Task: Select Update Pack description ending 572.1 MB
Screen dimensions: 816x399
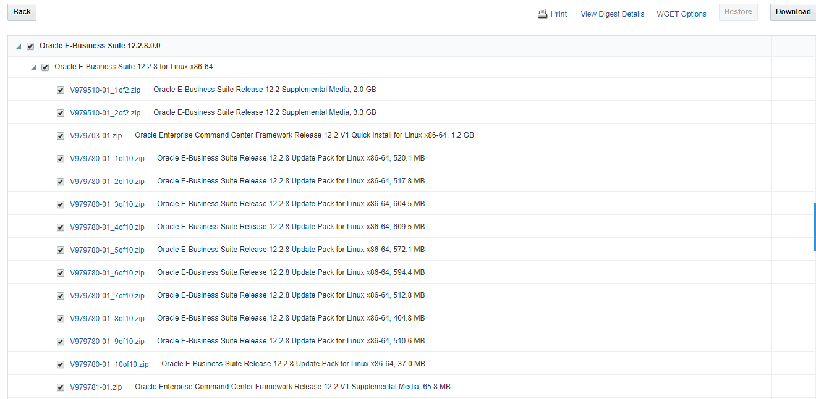Action: [291, 250]
